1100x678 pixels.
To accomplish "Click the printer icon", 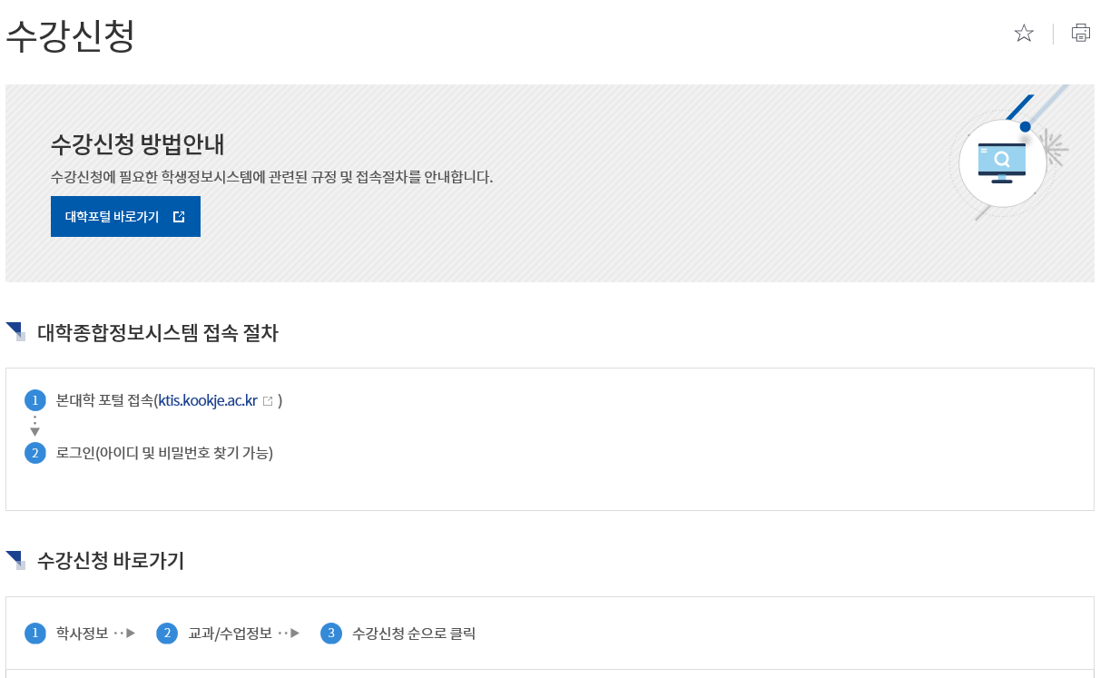I will [x=1081, y=34].
